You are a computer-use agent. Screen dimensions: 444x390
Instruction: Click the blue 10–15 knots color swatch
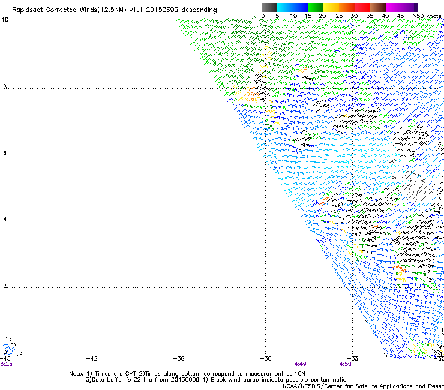point(300,7)
